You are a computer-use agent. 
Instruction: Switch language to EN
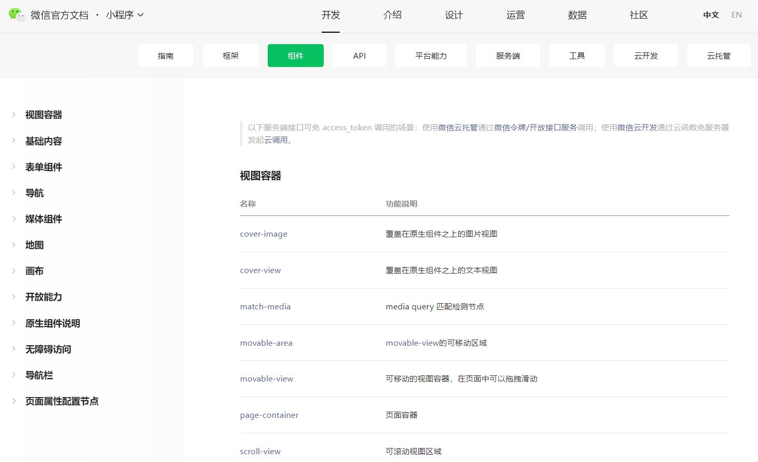[x=737, y=15]
